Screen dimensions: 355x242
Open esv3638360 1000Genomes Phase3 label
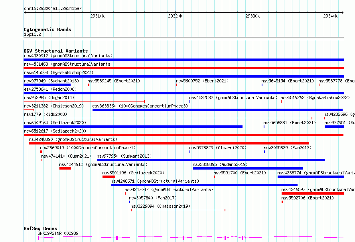(140, 106)
